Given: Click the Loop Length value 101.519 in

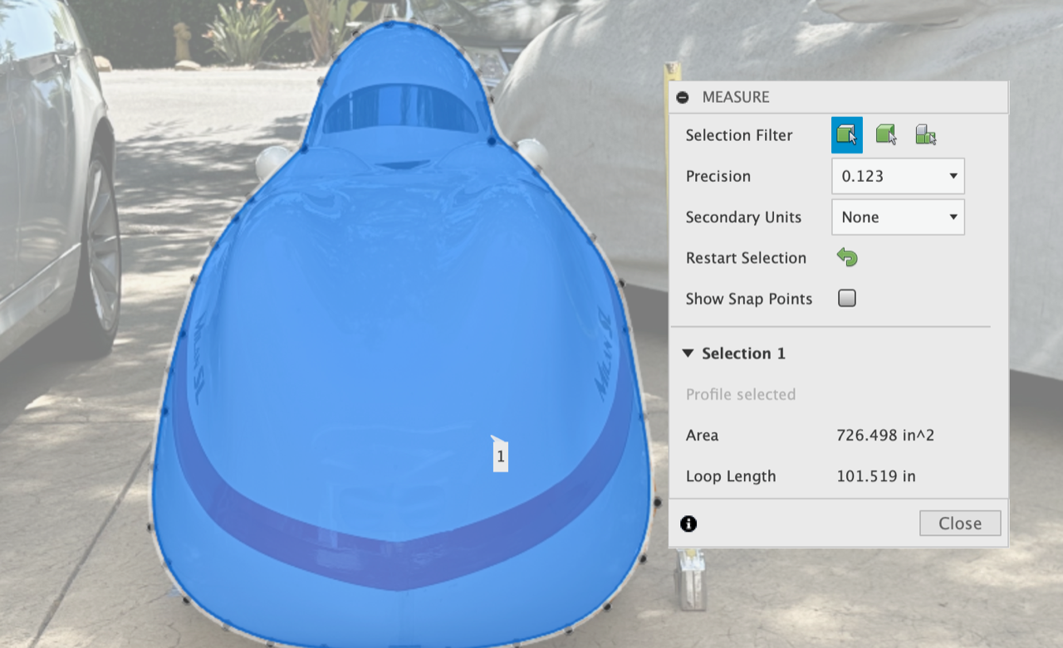Looking at the screenshot, I should [x=875, y=476].
